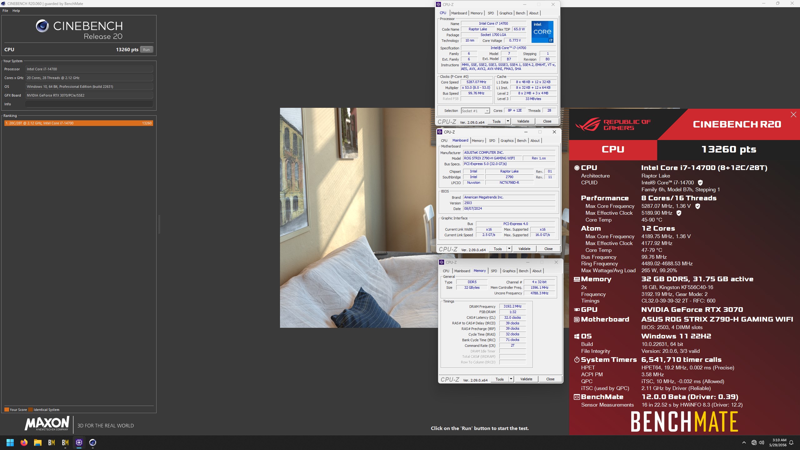Open the Tools dropdown arrow in the top CPU-Z window

(508, 121)
